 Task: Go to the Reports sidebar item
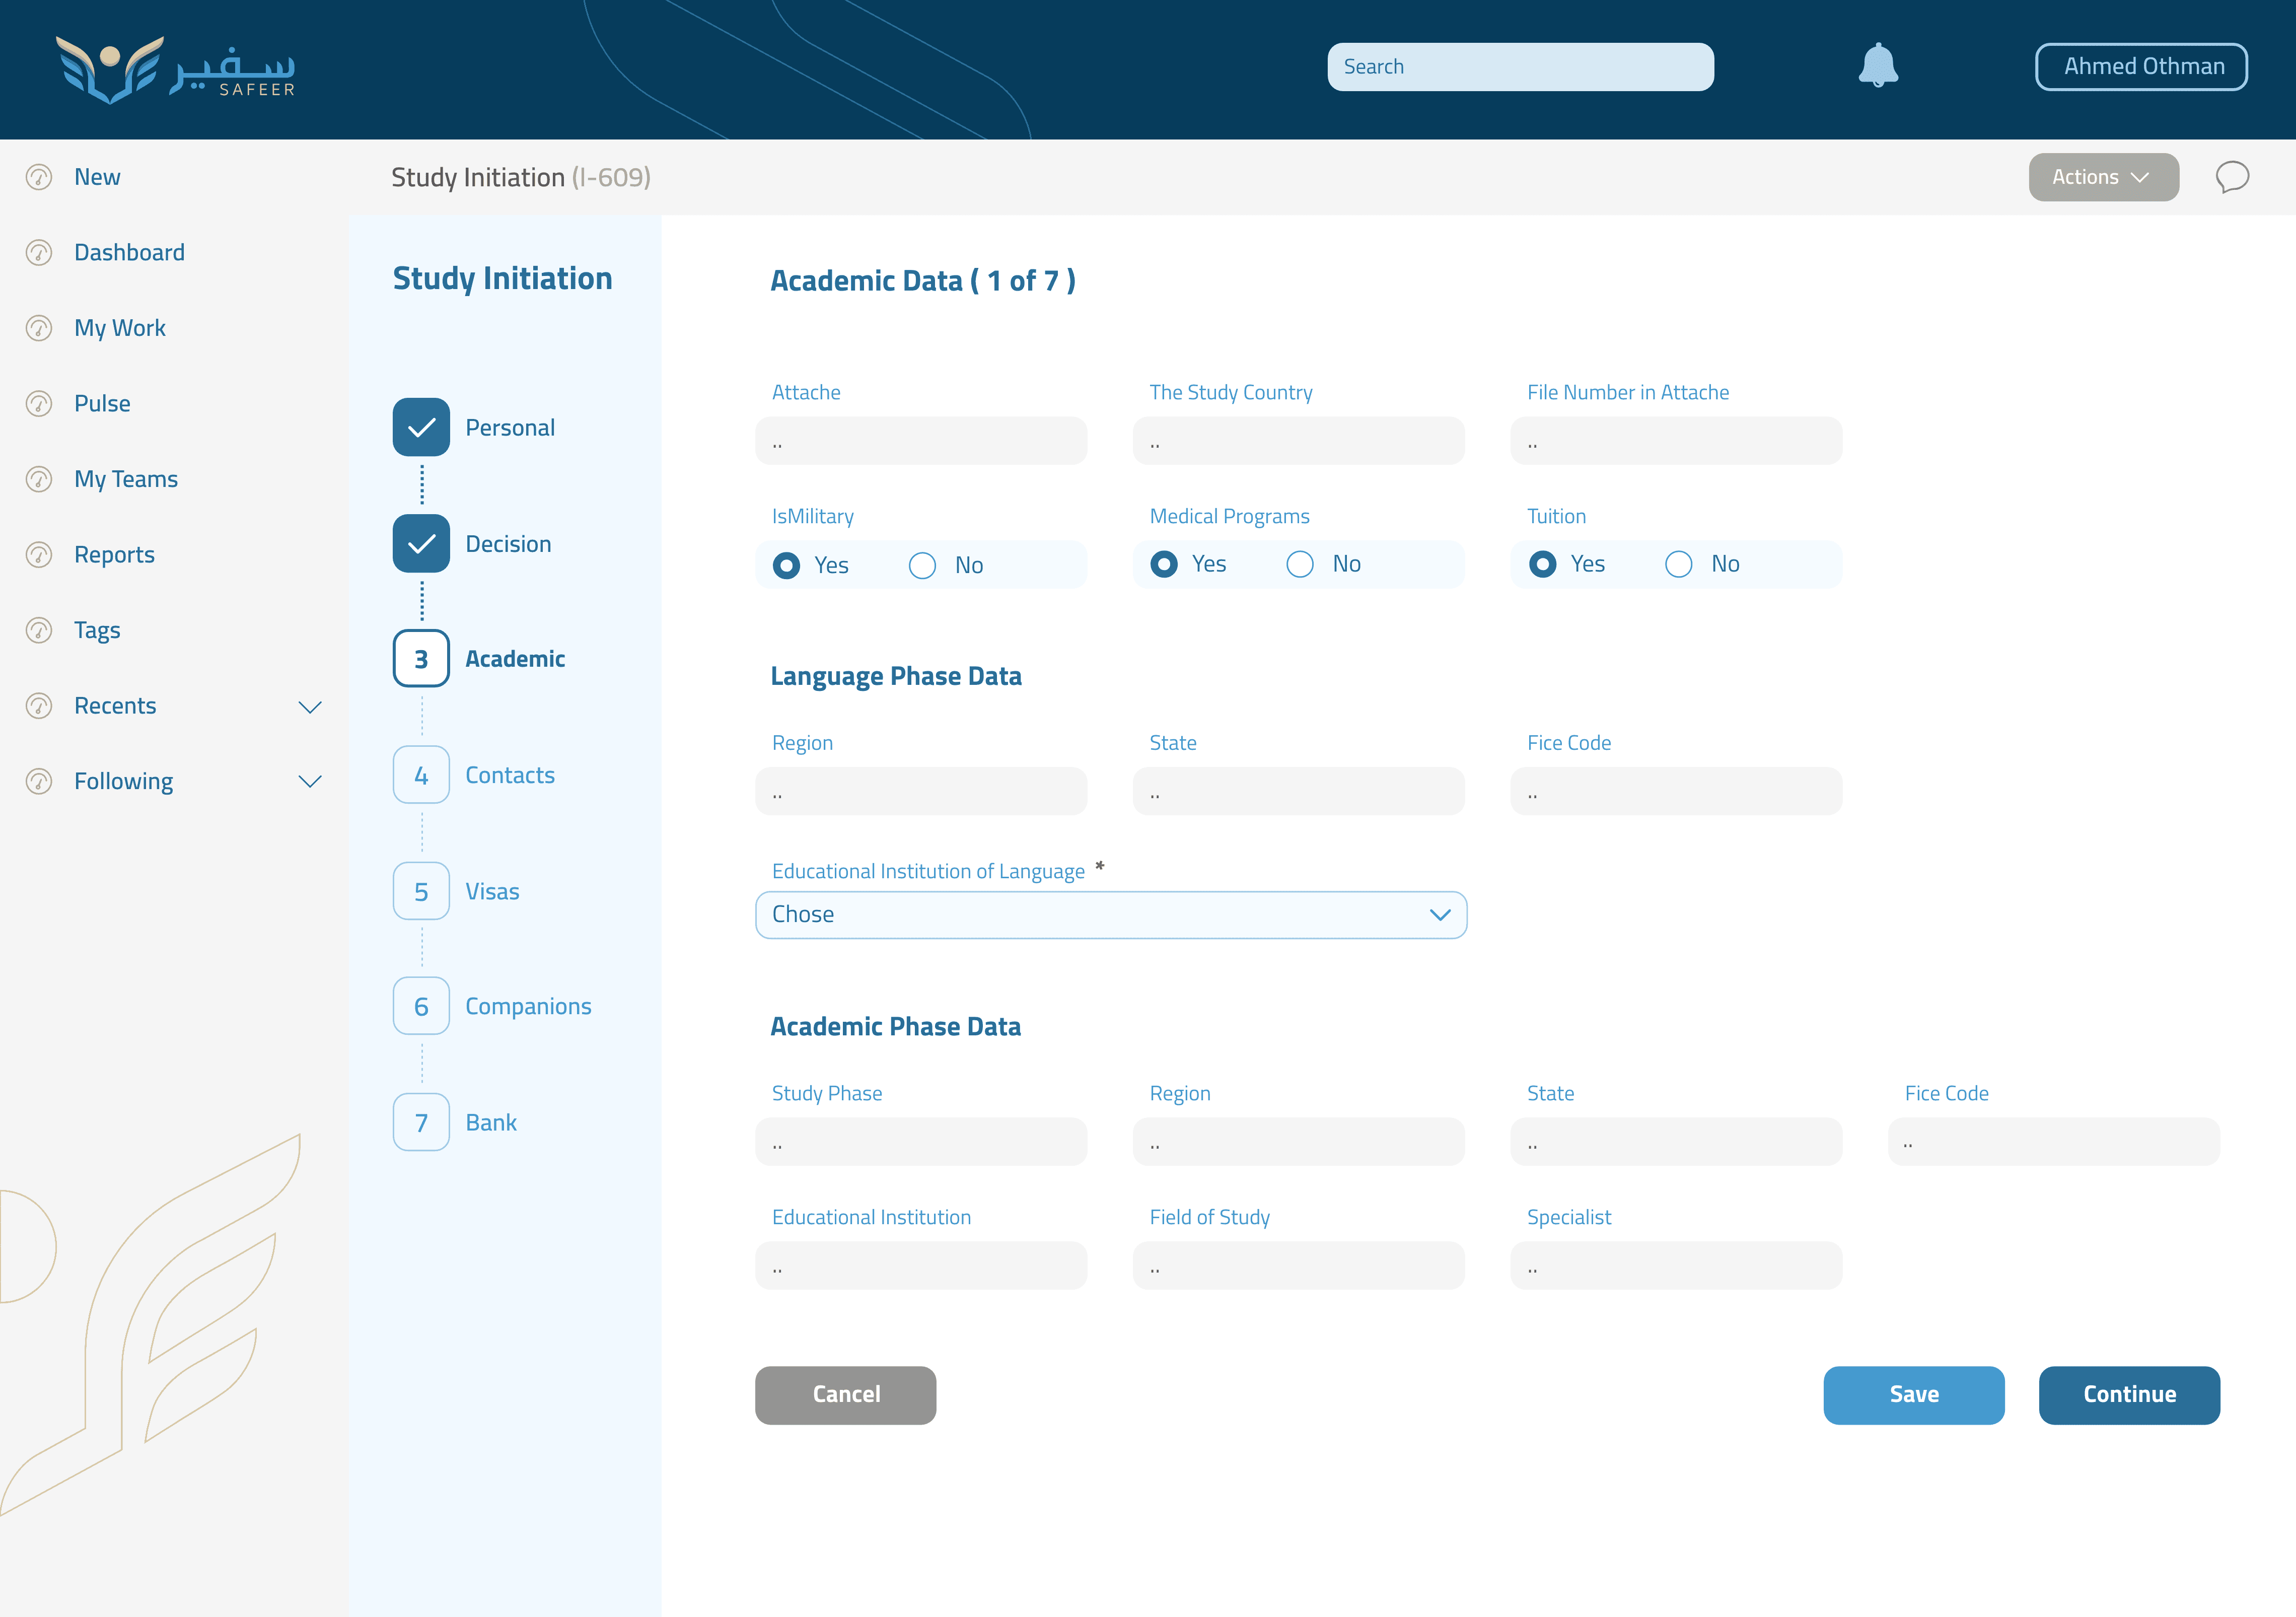pos(114,555)
